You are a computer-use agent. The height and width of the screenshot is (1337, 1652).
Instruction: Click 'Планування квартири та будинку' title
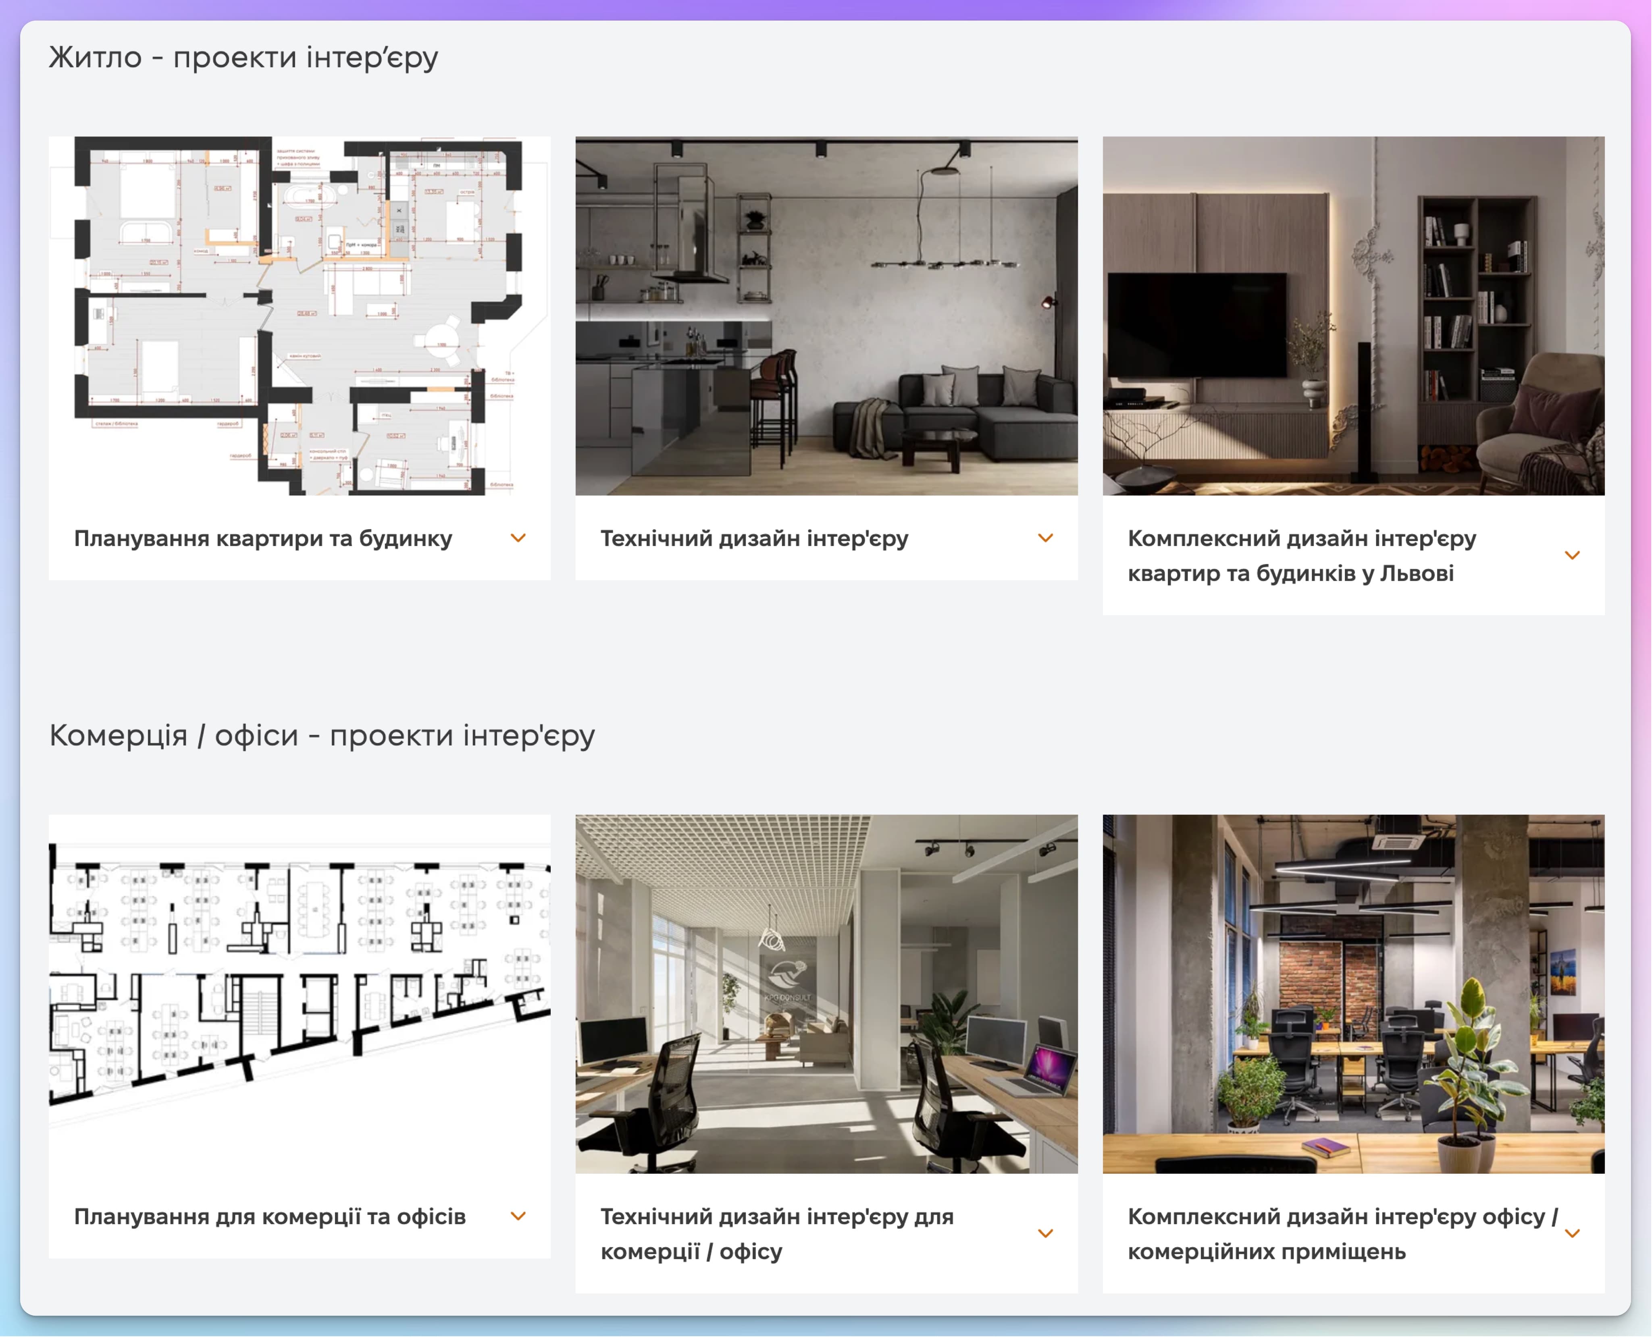(x=263, y=538)
